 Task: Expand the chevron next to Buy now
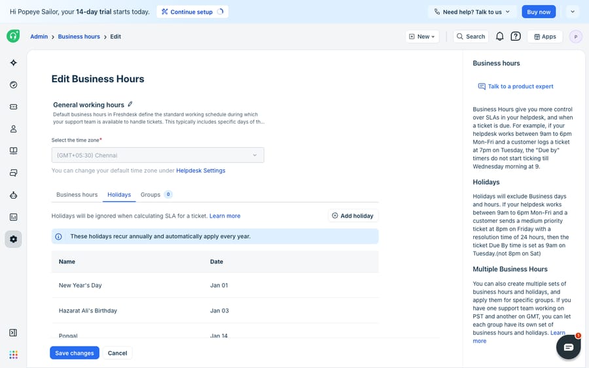pyautogui.click(x=573, y=12)
